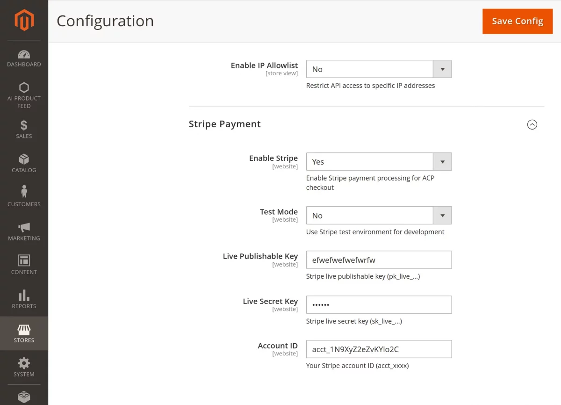This screenshot has height=405, width=561.
Task: Collapse the Stripe Payment section
Action: 532,124
